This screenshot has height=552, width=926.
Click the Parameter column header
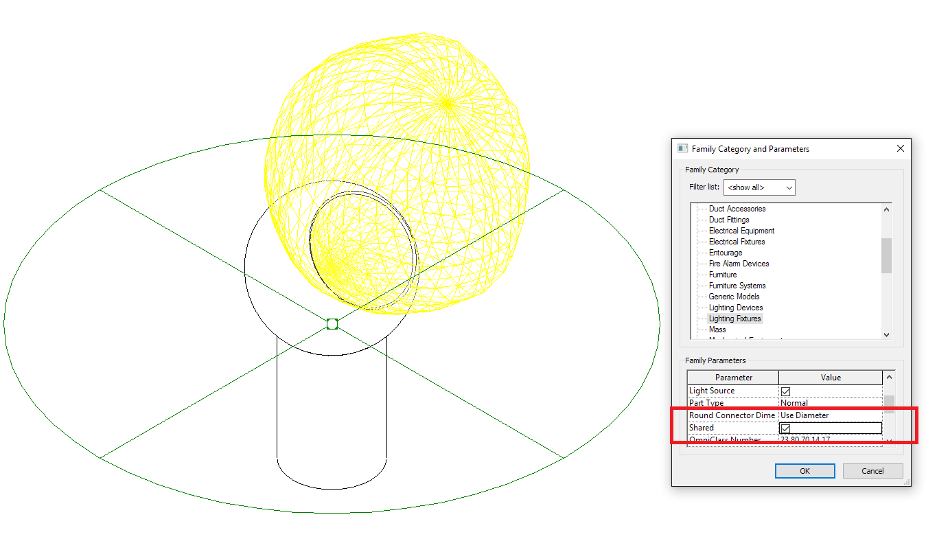pyautogui.click(x=733, y=378)
